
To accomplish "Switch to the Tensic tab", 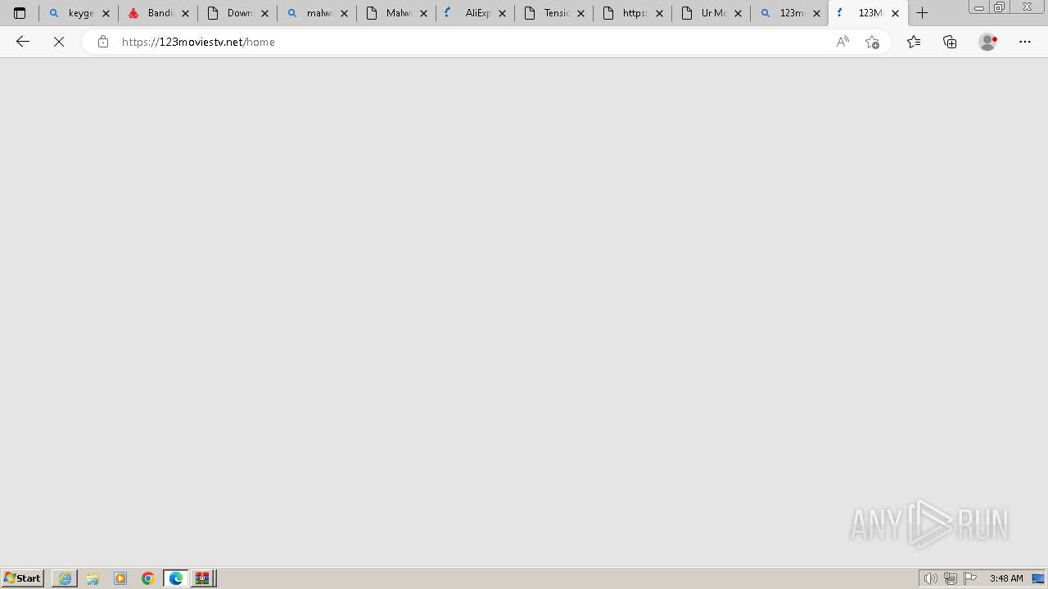I will [553, 13].
